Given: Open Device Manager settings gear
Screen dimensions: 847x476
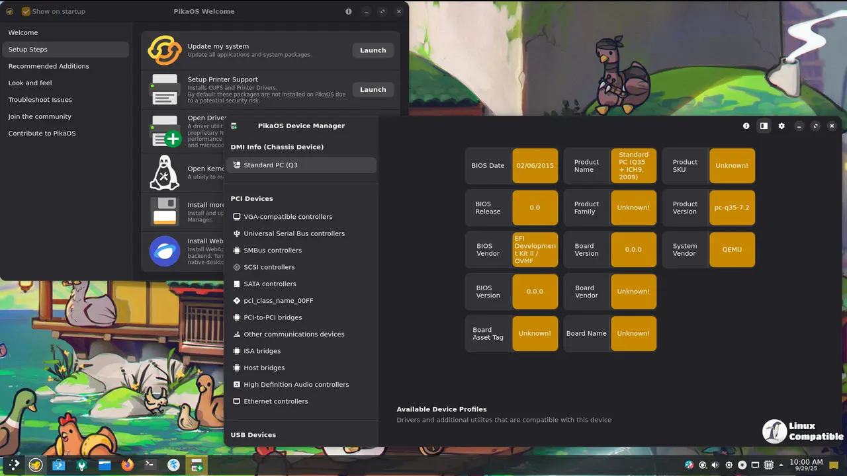Looking at the screenshot, I should 781,126.
